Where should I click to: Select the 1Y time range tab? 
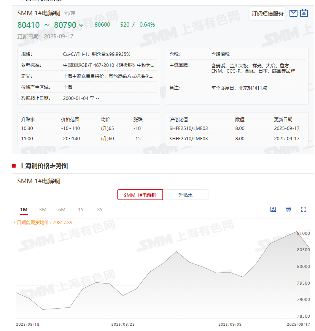tap(81, 210)
